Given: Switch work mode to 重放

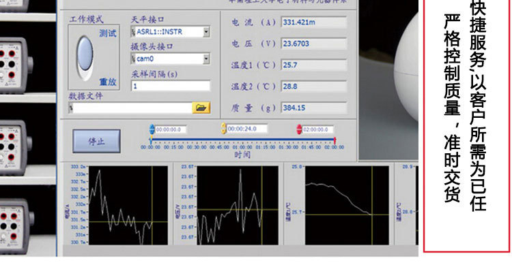Looking at the screenshot, I should (x=108, y=82).
